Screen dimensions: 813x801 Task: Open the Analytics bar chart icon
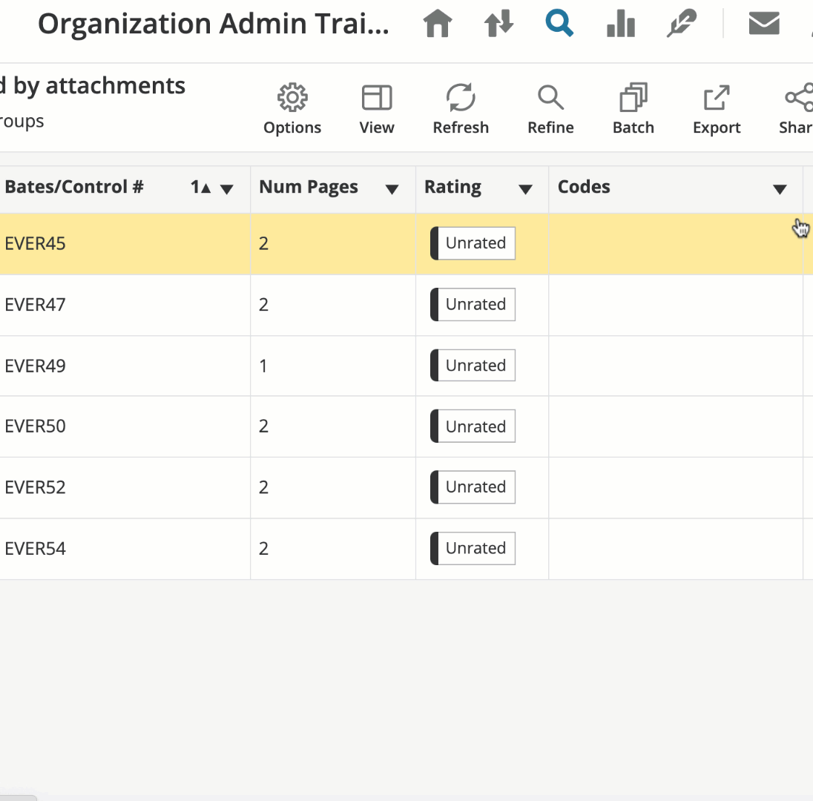(621, 24)
